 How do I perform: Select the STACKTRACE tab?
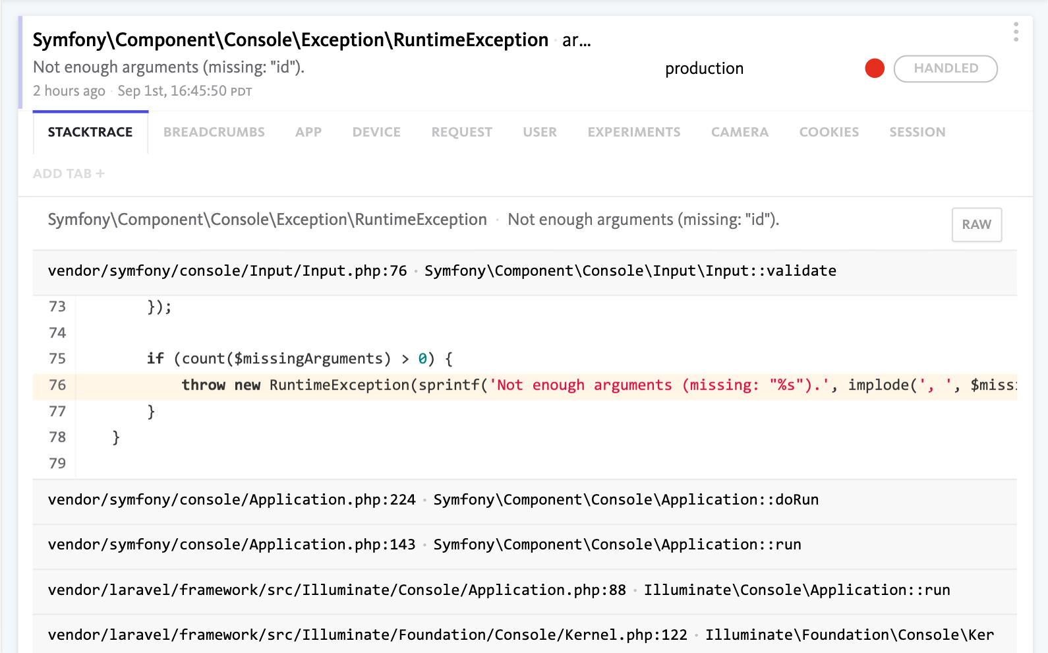pos(90,132)
